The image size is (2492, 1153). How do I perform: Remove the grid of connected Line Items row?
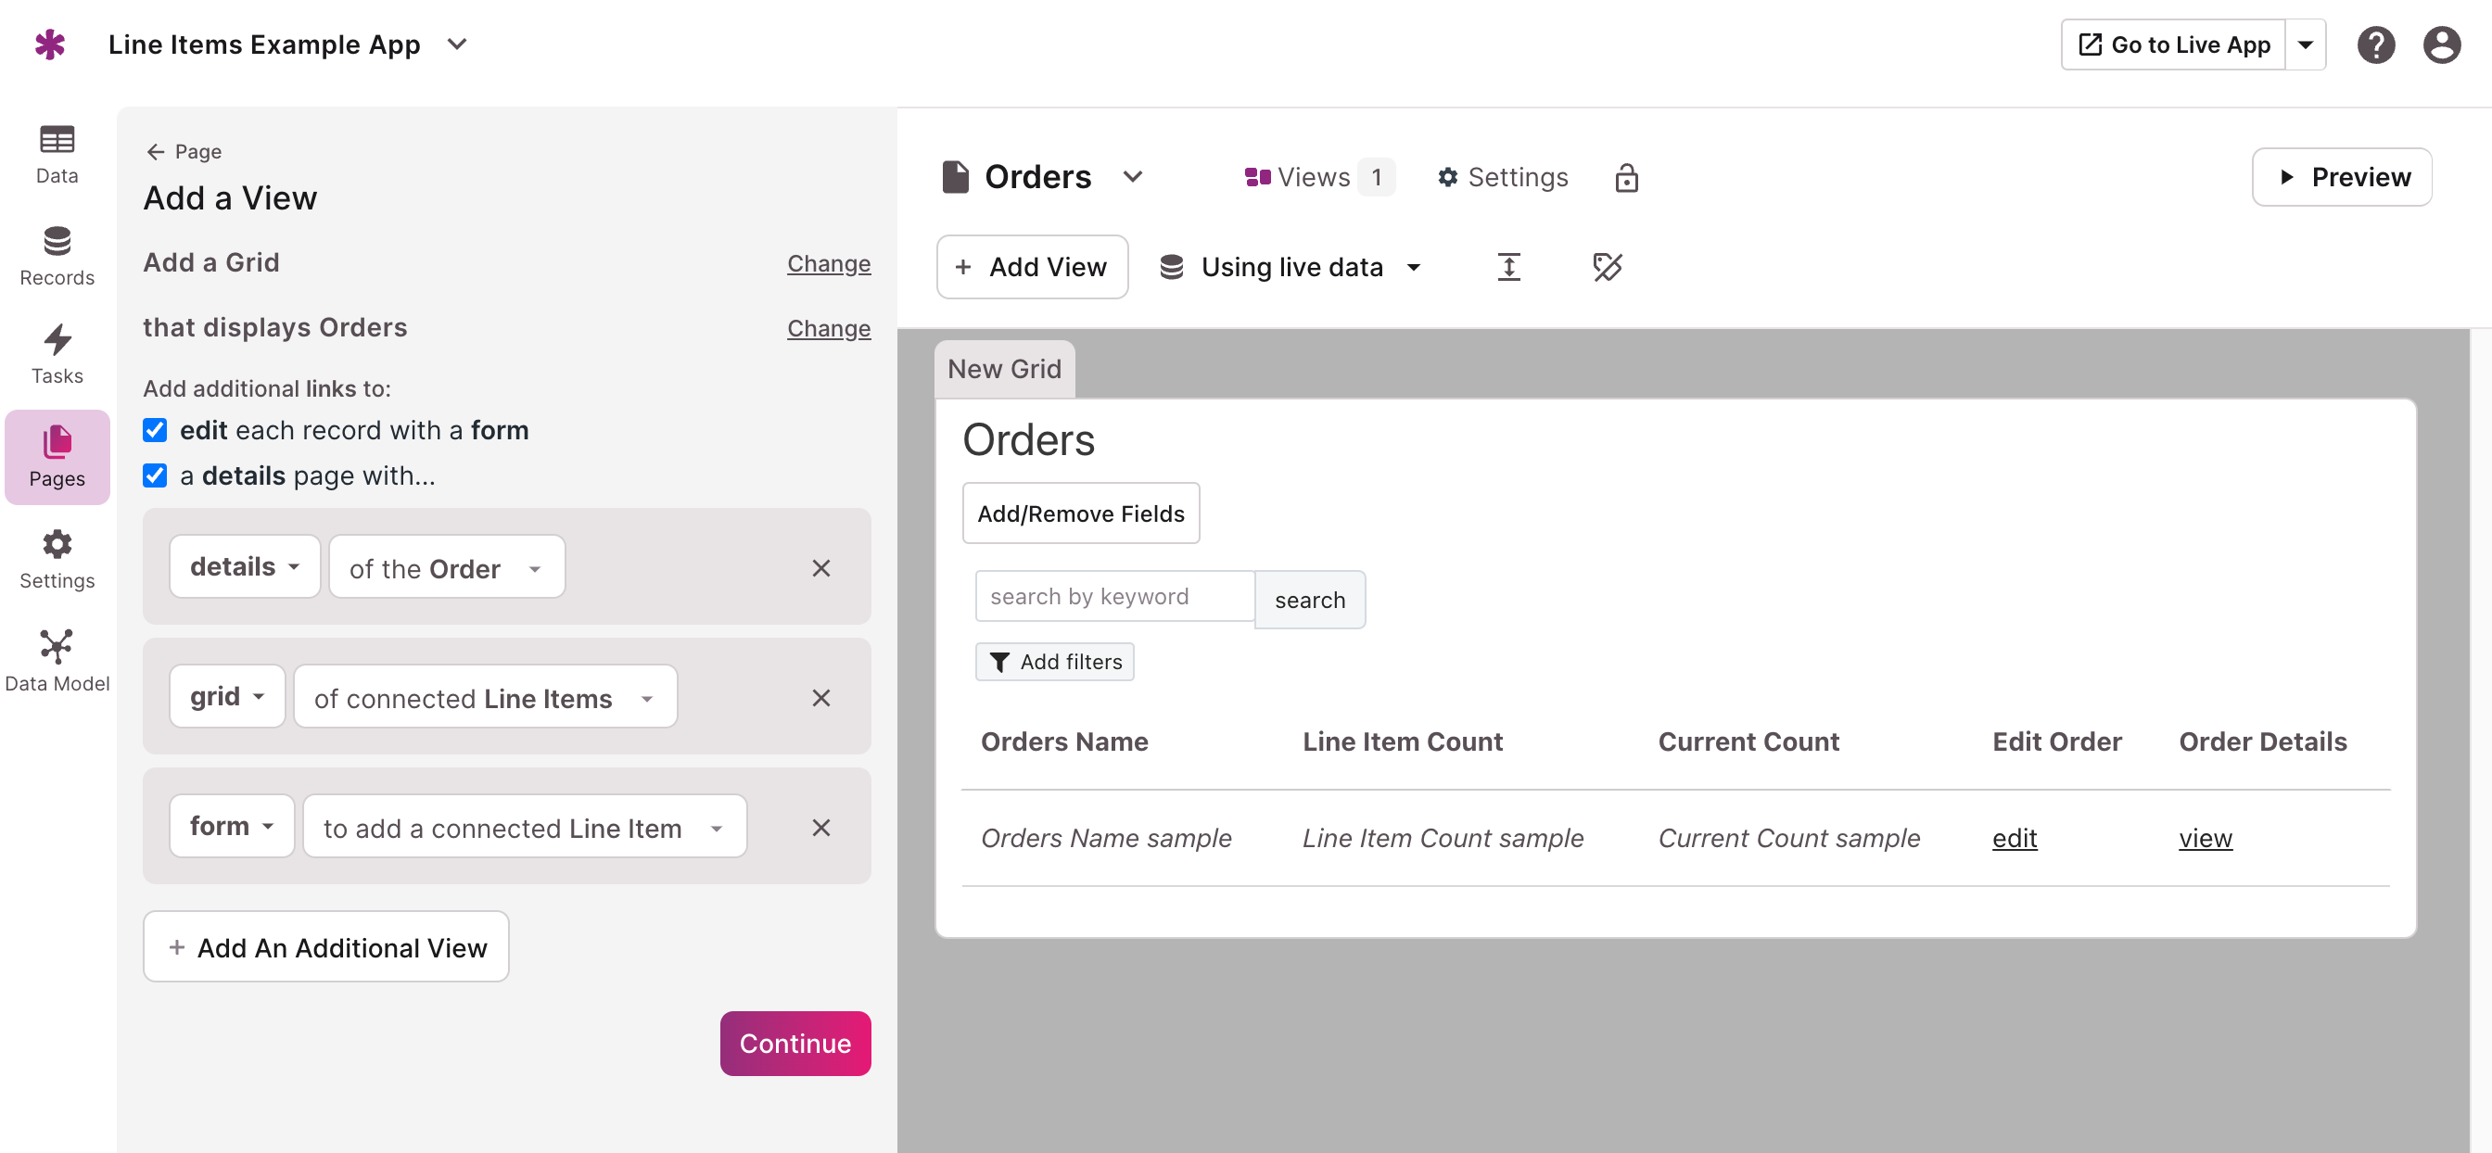pyautogui.click(x=820, y=697)
